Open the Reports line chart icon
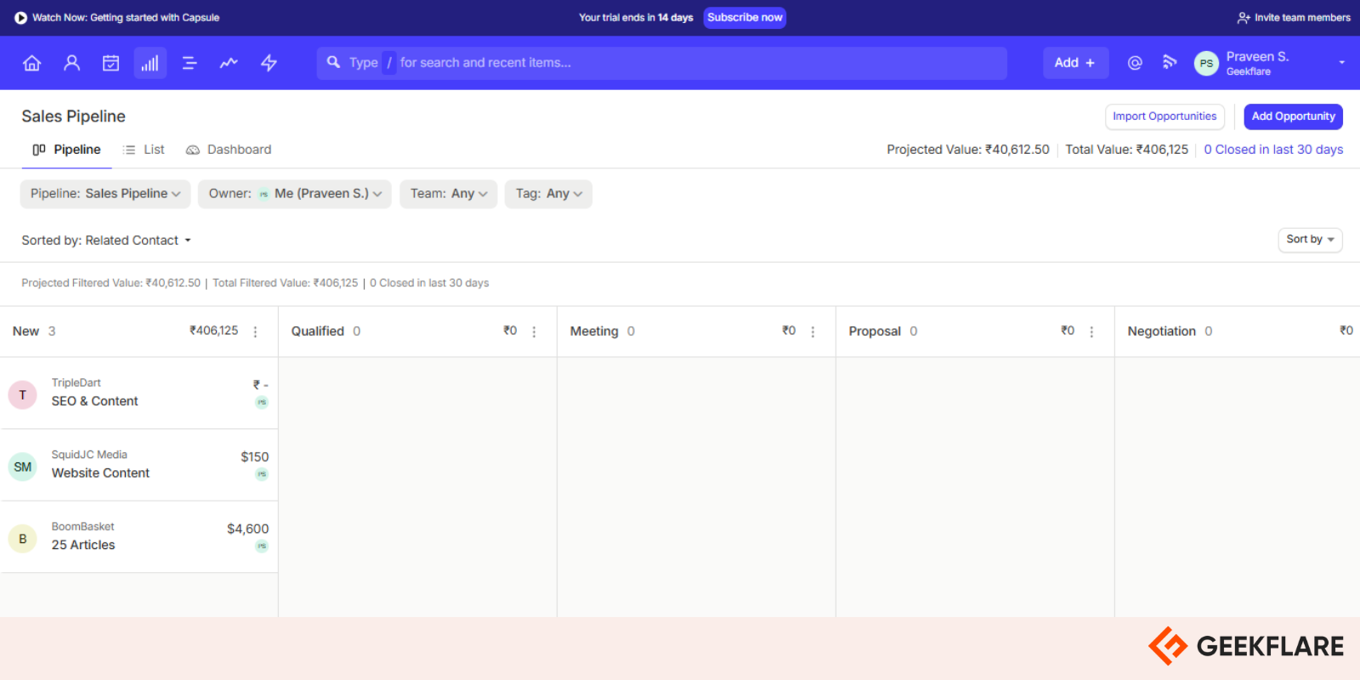Screen dimensions: 1360x680 click(x=229, y=63)
